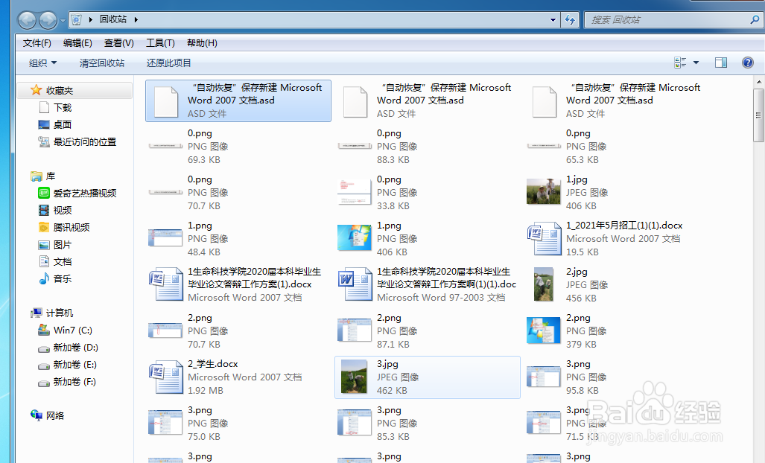Image resolution: width=765 pixels, height=463 pixels.
Task: Open the address bar history dropdown
Action: [553, 20]
